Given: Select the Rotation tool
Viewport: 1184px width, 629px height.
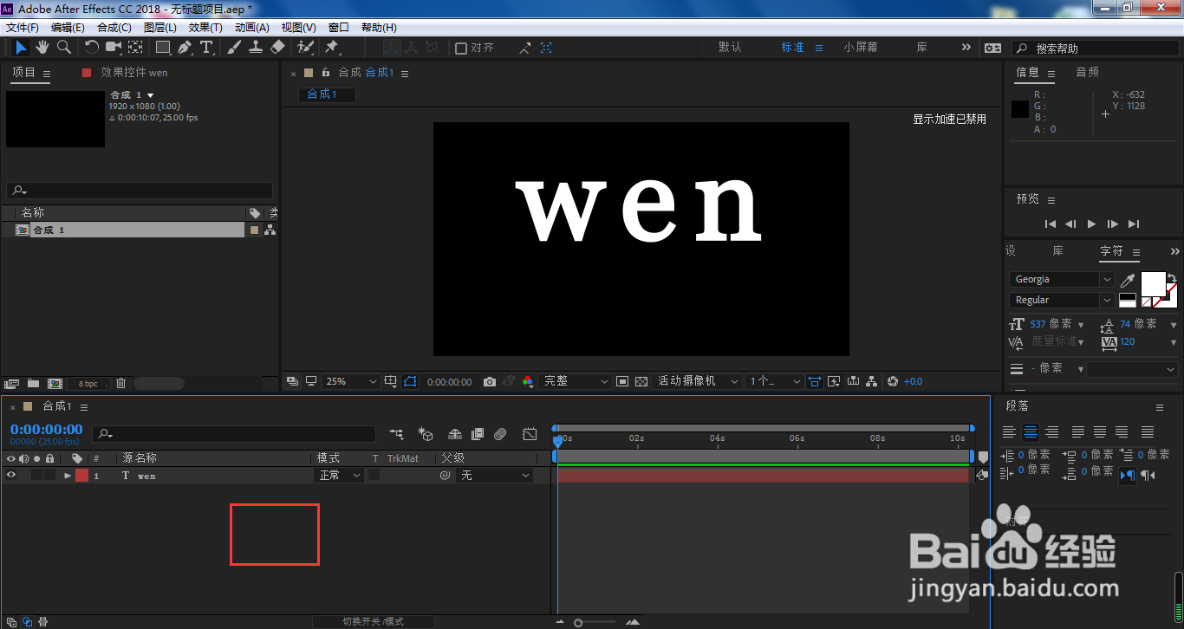Looking at the screenshot, I should pyautogui.click(x=92, y=48).
